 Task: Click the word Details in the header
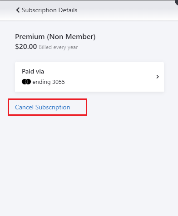68,10
